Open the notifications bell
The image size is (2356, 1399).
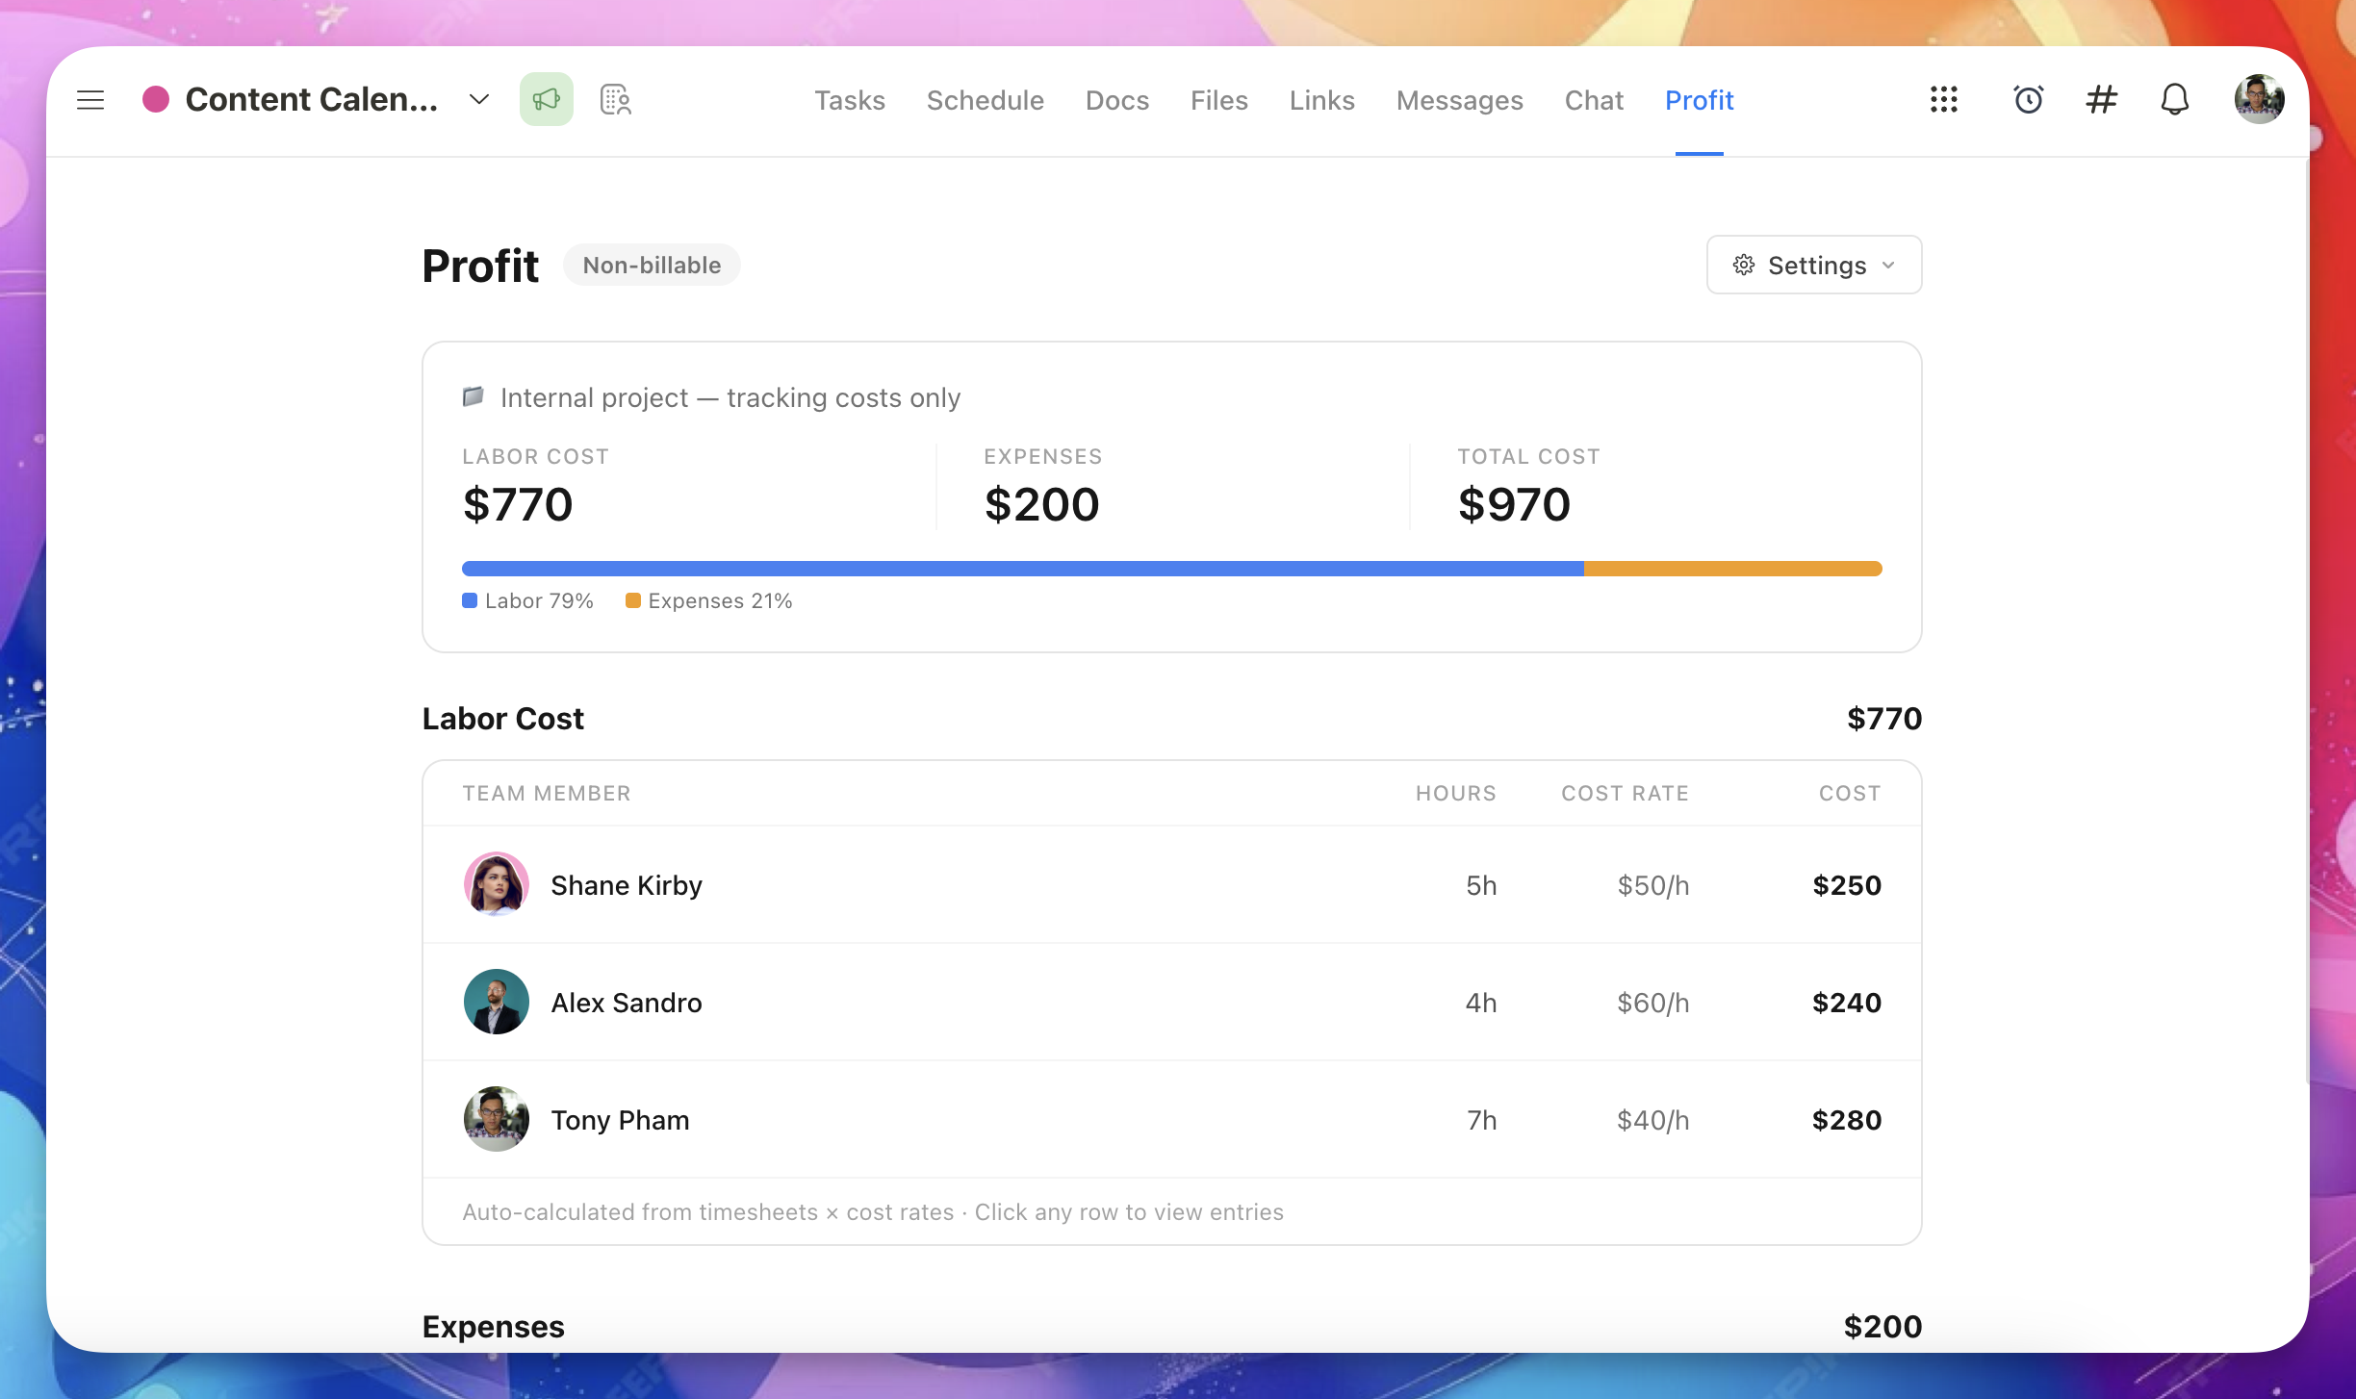click(2174, 100)
